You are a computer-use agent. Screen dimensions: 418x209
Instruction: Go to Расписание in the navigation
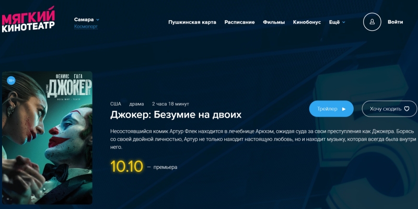pos(239,22)
